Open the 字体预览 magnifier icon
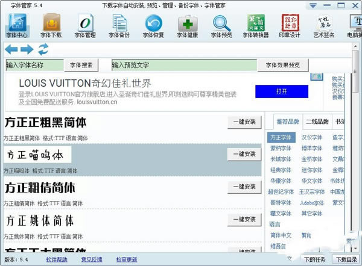Image resolution: width=362 pixels, height=266 pixels. click(x=221, y=25)
